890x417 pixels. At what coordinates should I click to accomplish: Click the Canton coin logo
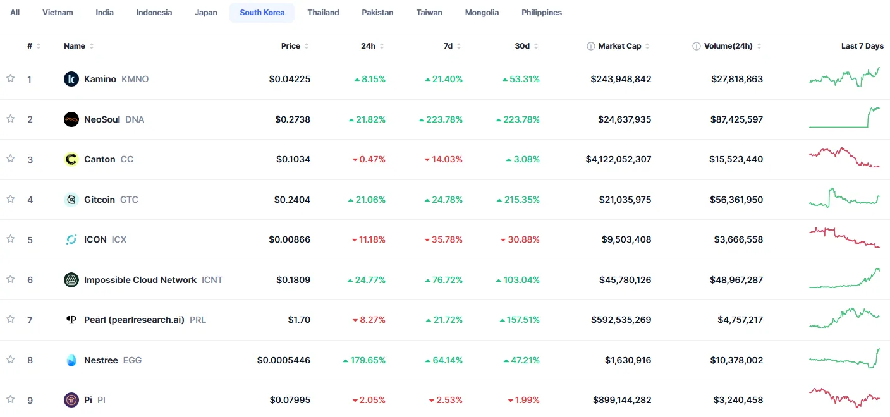[71, 159]
